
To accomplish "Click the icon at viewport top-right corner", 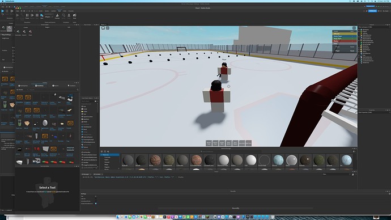I will point(354,28).
